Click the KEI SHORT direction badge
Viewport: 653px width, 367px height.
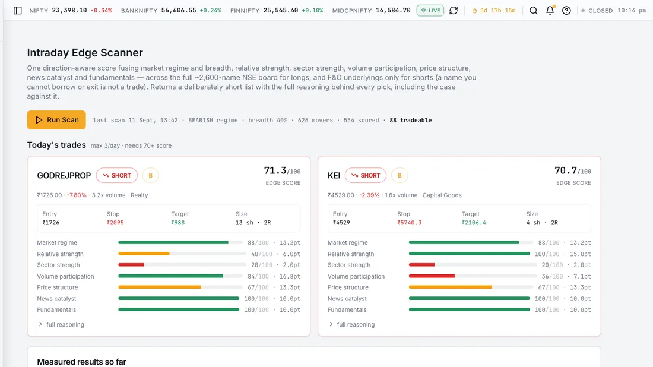[366, 175]
